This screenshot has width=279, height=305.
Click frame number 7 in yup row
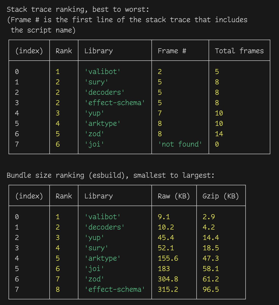pyautogui.click(x=160, y=113)
